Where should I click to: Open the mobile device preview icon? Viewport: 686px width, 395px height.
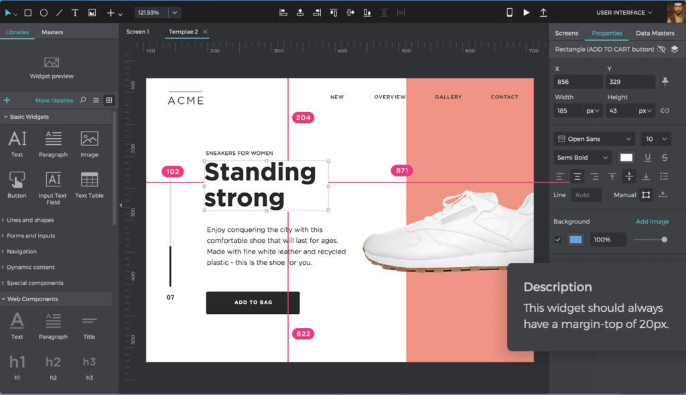(x=509, y=13)
